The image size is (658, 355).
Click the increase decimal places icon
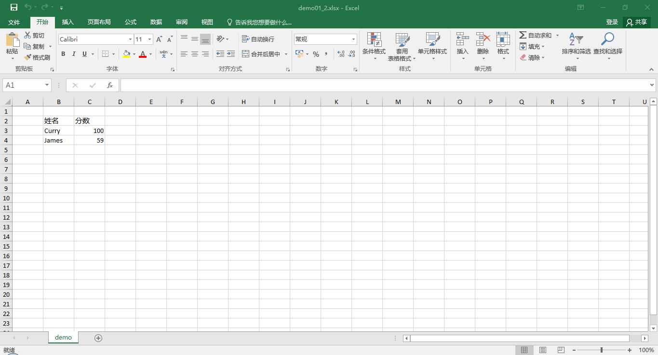tap(341, 54)
